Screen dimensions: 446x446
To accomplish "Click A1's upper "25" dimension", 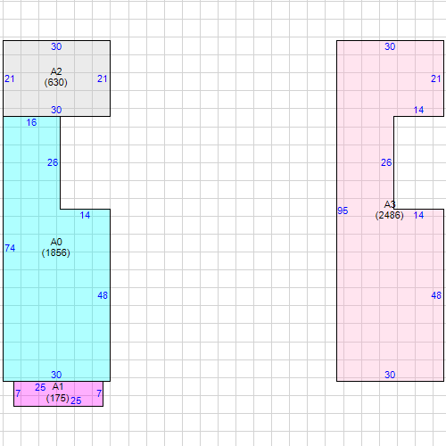I will [x=40, y=387].
